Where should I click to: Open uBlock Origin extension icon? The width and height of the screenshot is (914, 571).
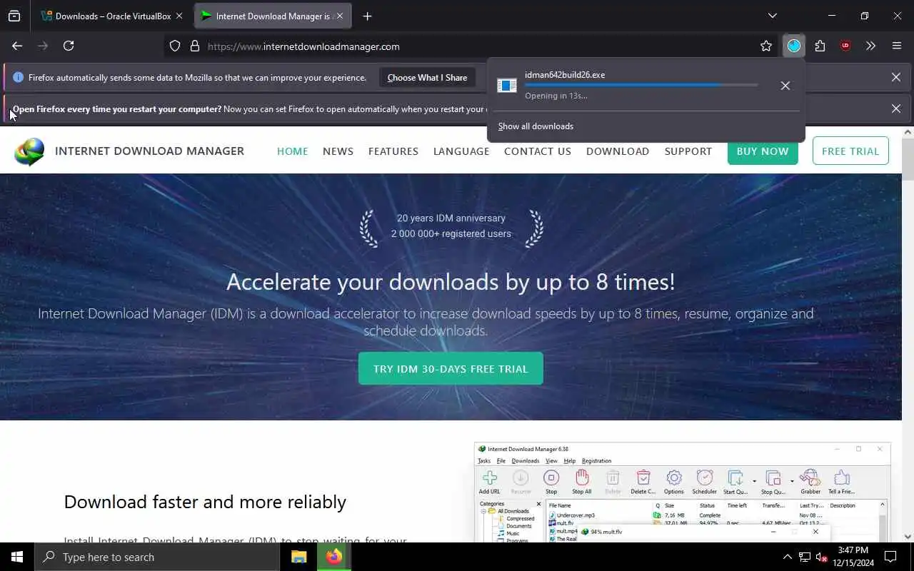845,46
